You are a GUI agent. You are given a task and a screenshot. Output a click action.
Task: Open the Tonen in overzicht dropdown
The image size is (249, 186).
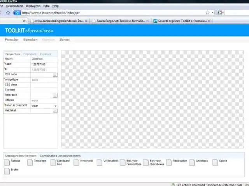coord(55,106)
